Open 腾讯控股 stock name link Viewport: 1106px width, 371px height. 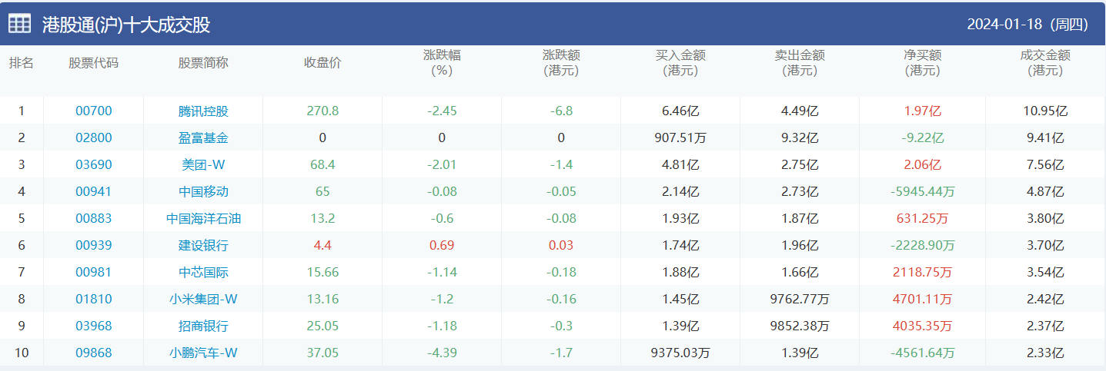[203, 111]
